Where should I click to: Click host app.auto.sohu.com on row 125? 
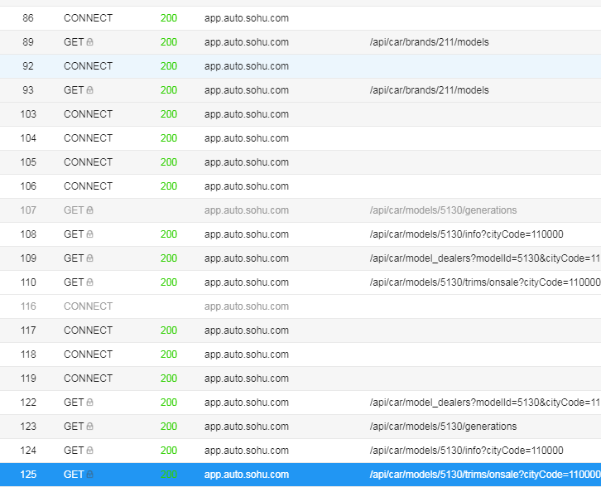[247, 475]
